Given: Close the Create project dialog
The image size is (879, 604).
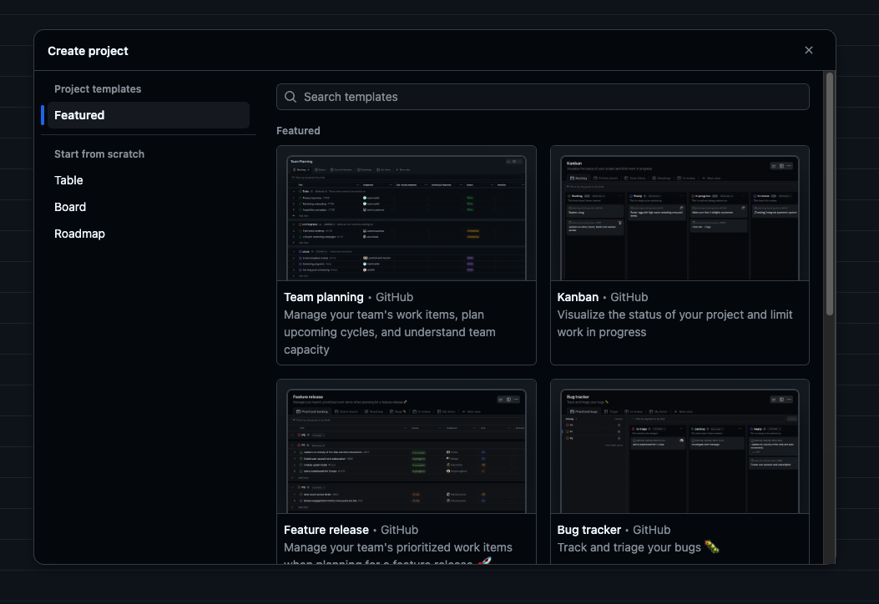Looking at the screenshot, I should point(808,50).
